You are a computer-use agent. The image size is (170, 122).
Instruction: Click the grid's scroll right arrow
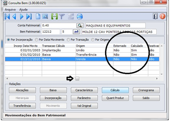[157, 79]
